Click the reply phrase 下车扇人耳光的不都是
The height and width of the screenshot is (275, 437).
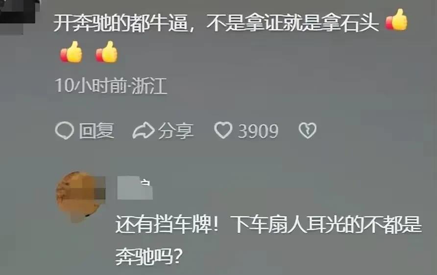[x=327, y=224]
